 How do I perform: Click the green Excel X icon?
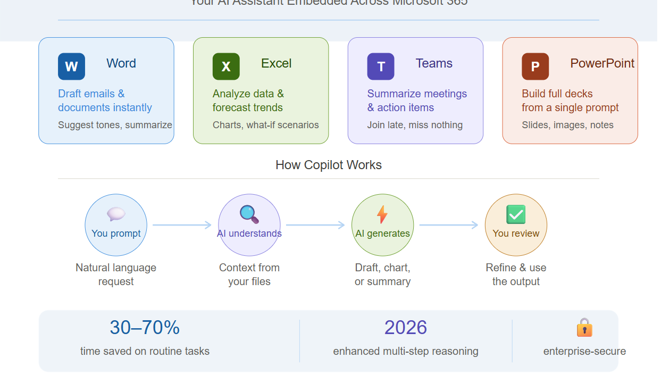[x=226, y=66]
